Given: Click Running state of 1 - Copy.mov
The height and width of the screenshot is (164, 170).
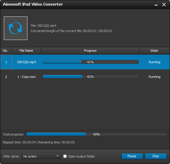Looking at the screenshot, I should click(x=154, y=77).
